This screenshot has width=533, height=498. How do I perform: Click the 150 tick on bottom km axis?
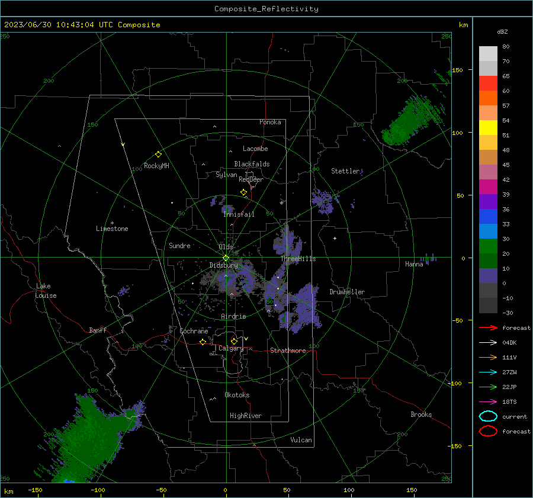[x=412, y=490]
